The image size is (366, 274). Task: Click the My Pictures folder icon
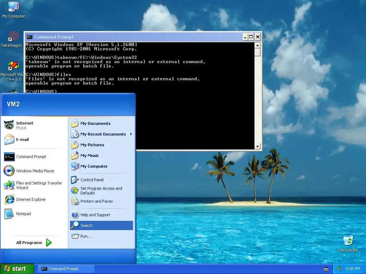coord(75,145)
